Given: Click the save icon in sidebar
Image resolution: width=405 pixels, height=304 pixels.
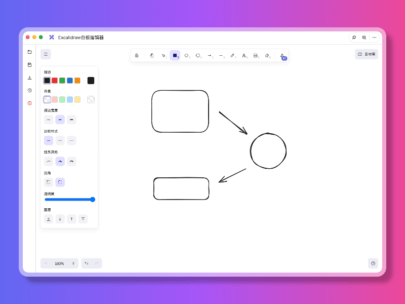Looking at the screenshot, I should pyautogui.click(x=30, y=65).
